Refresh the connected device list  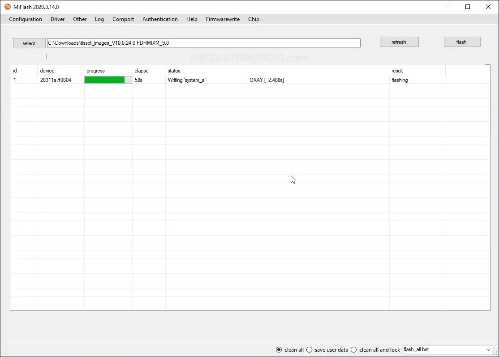pyautogui.click(x=399, y=42)
